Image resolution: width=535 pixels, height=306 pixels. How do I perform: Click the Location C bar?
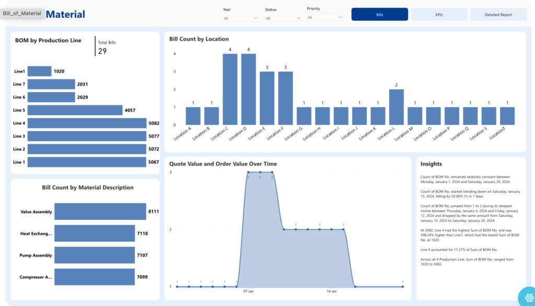coord(230,89)
